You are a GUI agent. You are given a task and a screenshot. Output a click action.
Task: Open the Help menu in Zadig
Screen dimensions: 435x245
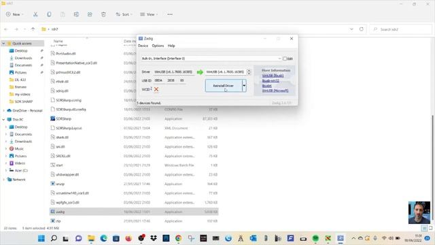coord(171,46)
